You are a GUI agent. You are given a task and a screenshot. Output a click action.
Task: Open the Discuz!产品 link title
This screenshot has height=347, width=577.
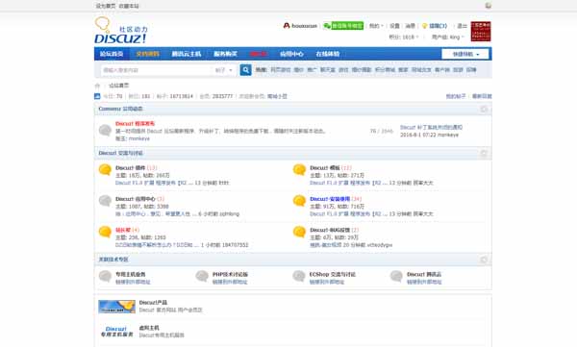pyautogui.click(x=153, y=303)
